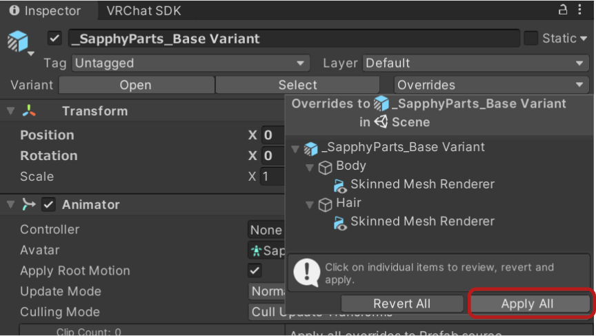Click the Culling Mode label
The width and height of the screenshot is (596, 336).
coord(60,312)
